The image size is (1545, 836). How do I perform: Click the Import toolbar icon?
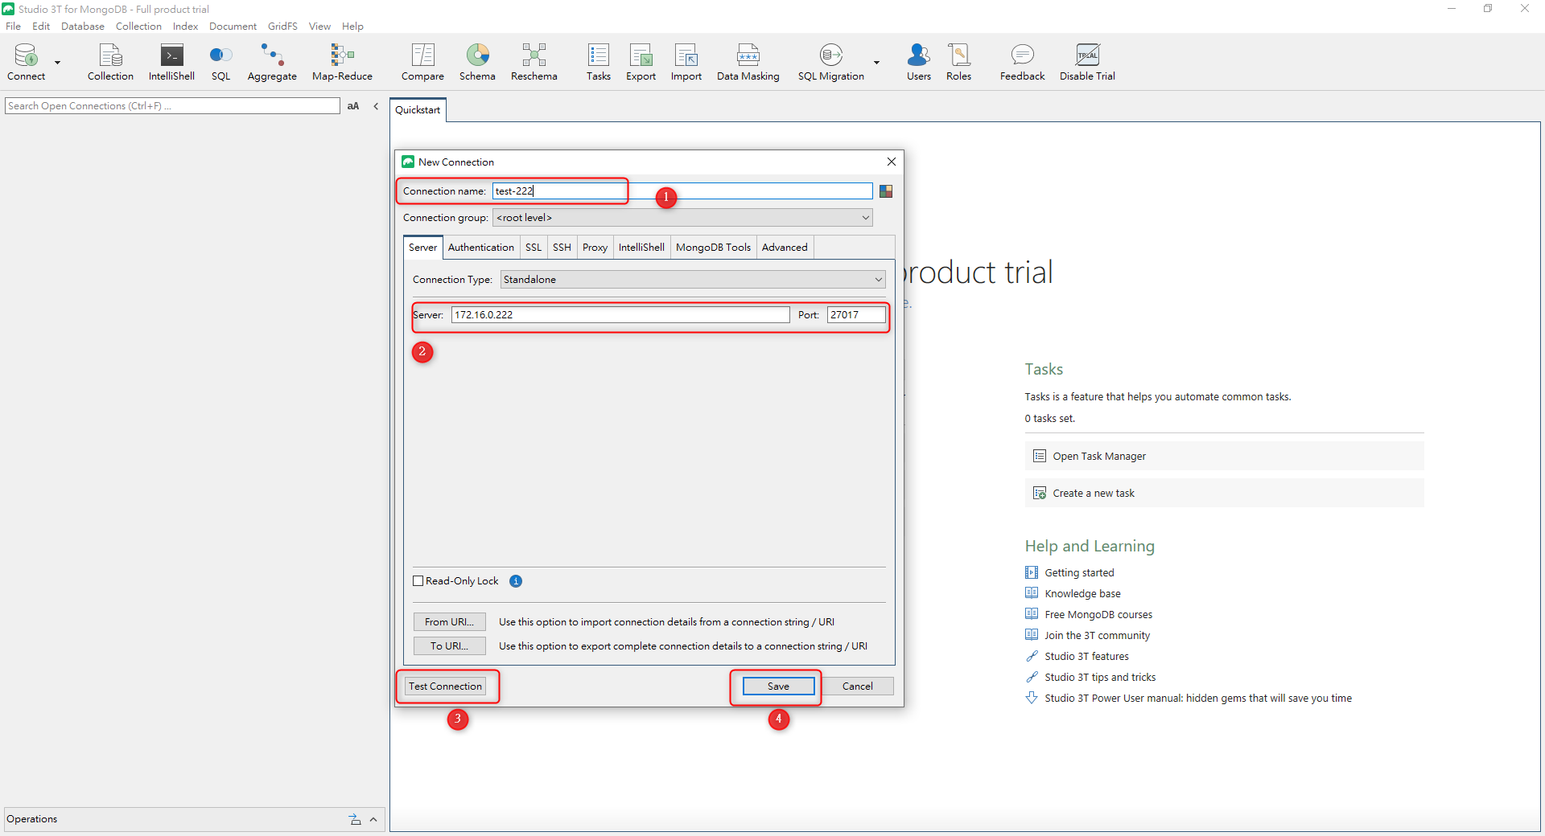coord(686,62)
